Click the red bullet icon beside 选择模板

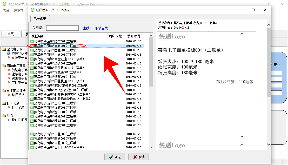[x=9, y=95]
